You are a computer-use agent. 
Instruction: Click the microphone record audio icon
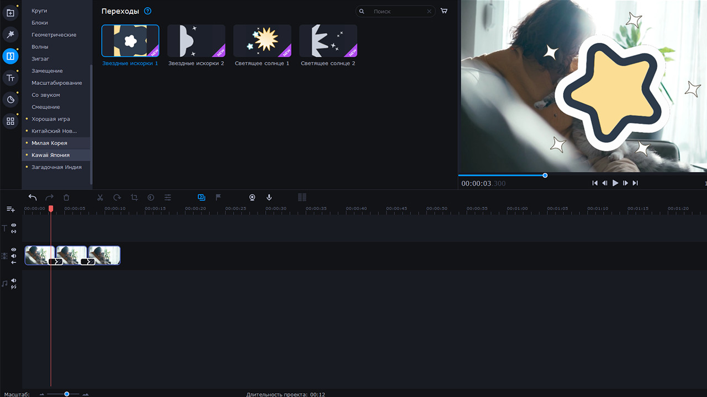269,197
